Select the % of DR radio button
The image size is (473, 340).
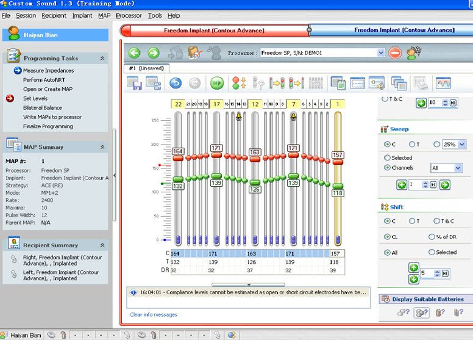tap(432, 237)
